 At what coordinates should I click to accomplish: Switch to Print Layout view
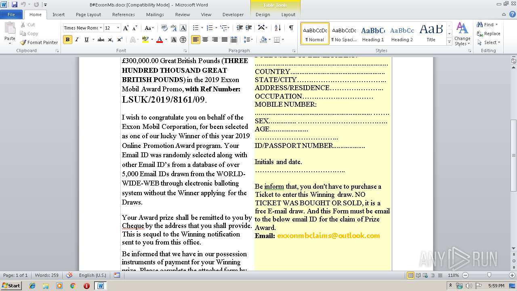coord(411,275)
